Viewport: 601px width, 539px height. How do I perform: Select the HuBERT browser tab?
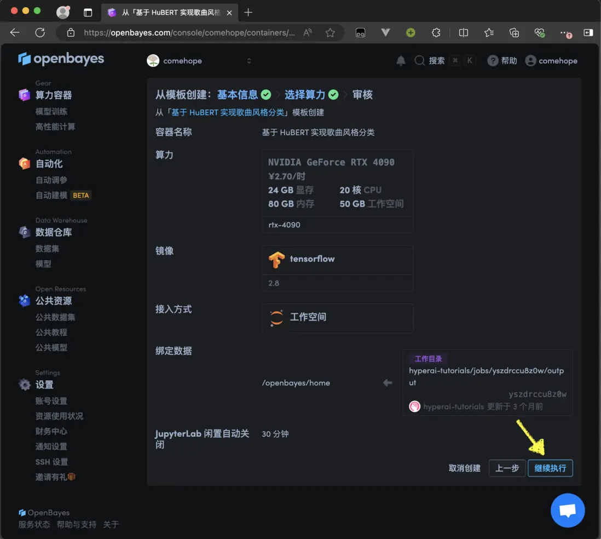pos(170,13)
